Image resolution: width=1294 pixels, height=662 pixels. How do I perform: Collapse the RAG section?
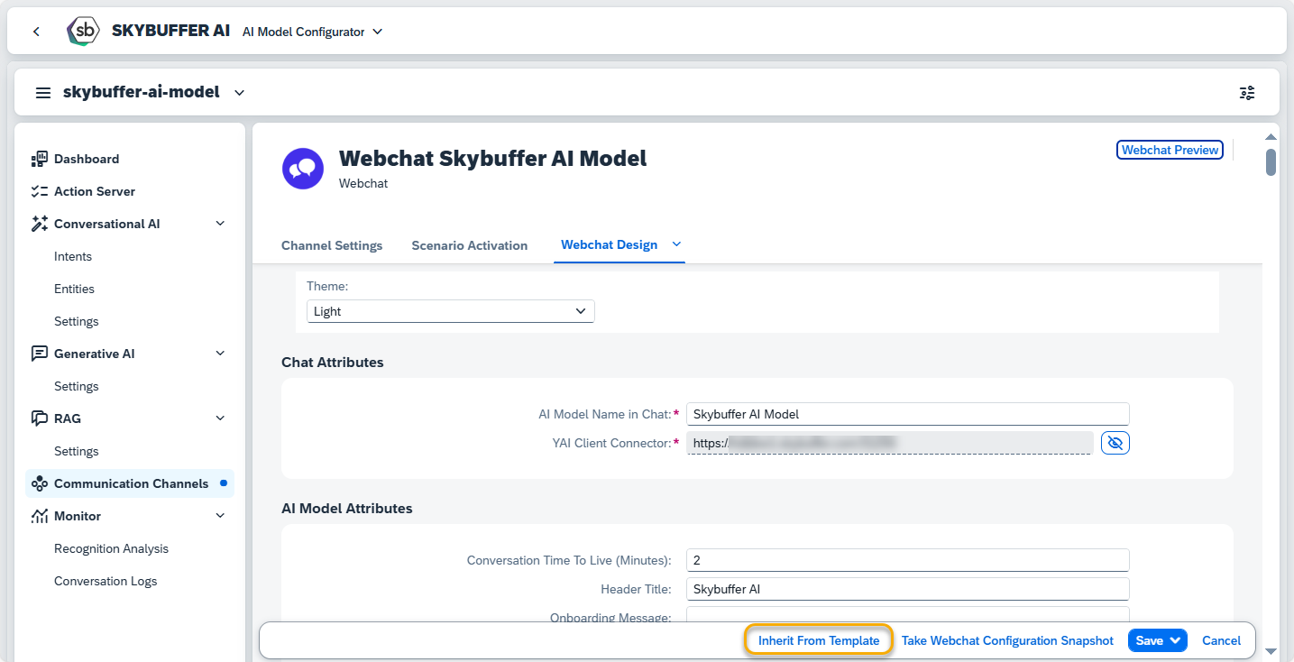coord(220,418)
